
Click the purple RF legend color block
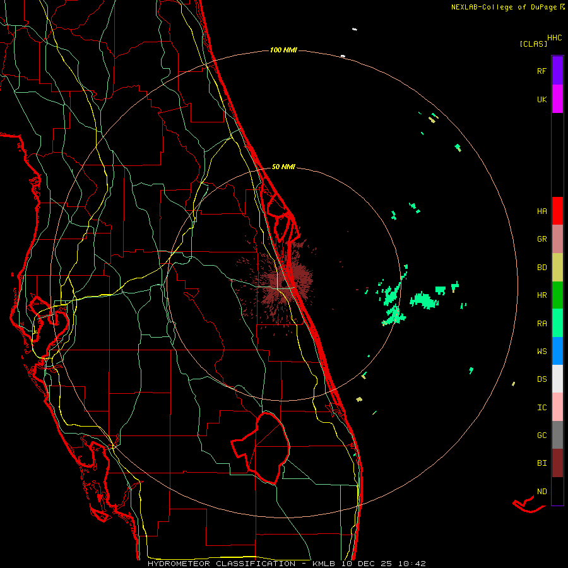[x=557, y=71]
